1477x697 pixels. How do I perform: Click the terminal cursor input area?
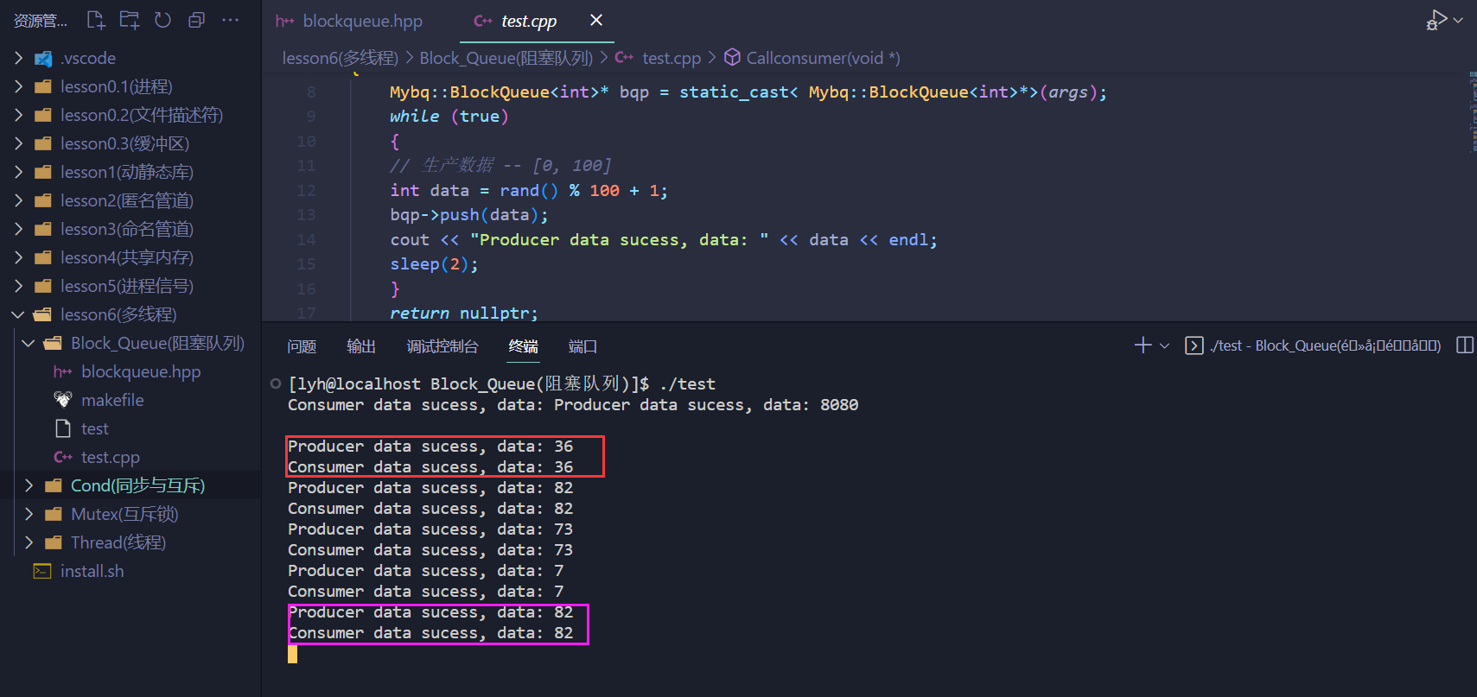coord(293,654)
